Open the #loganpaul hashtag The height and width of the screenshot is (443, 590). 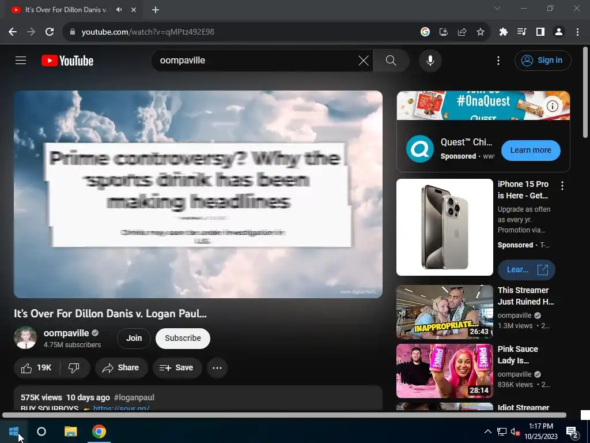(x=134, y=397)
